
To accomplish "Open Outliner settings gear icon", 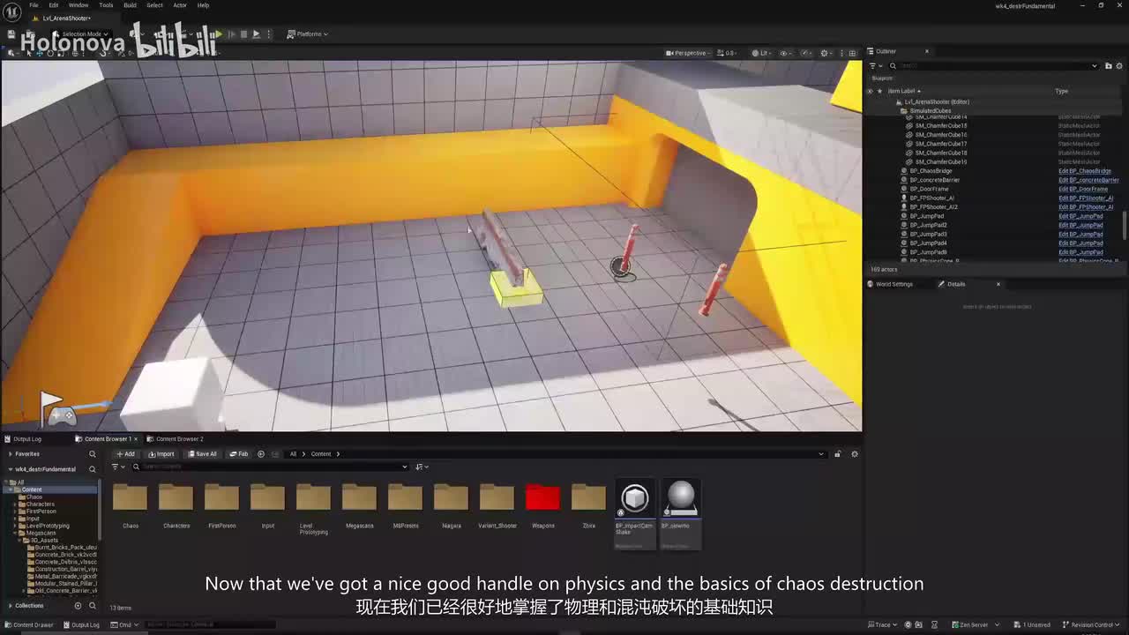I will coord(1119,65).
